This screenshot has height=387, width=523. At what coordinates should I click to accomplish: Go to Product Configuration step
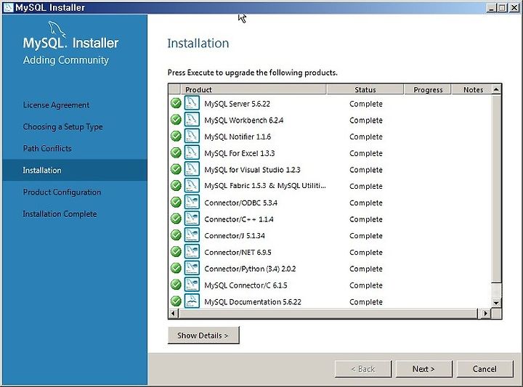point(62,192)
